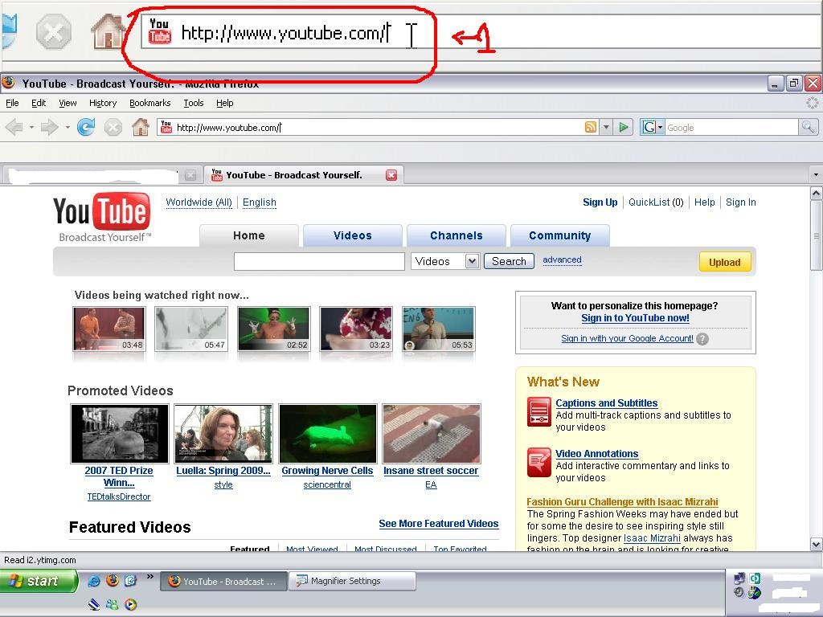Open Windows Media Player quick launch icon
This screenshot has width=823, height=617.
[131, 604]
